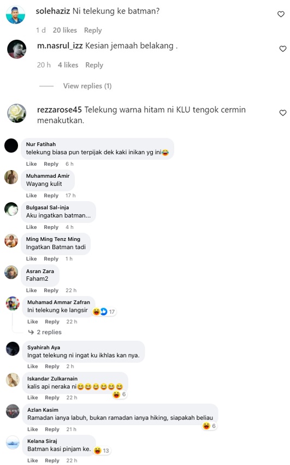This screenshot has width=290, height=465.
Task: Open Bulgasal Sal-inja's profile name
Action: coord(48,208)
